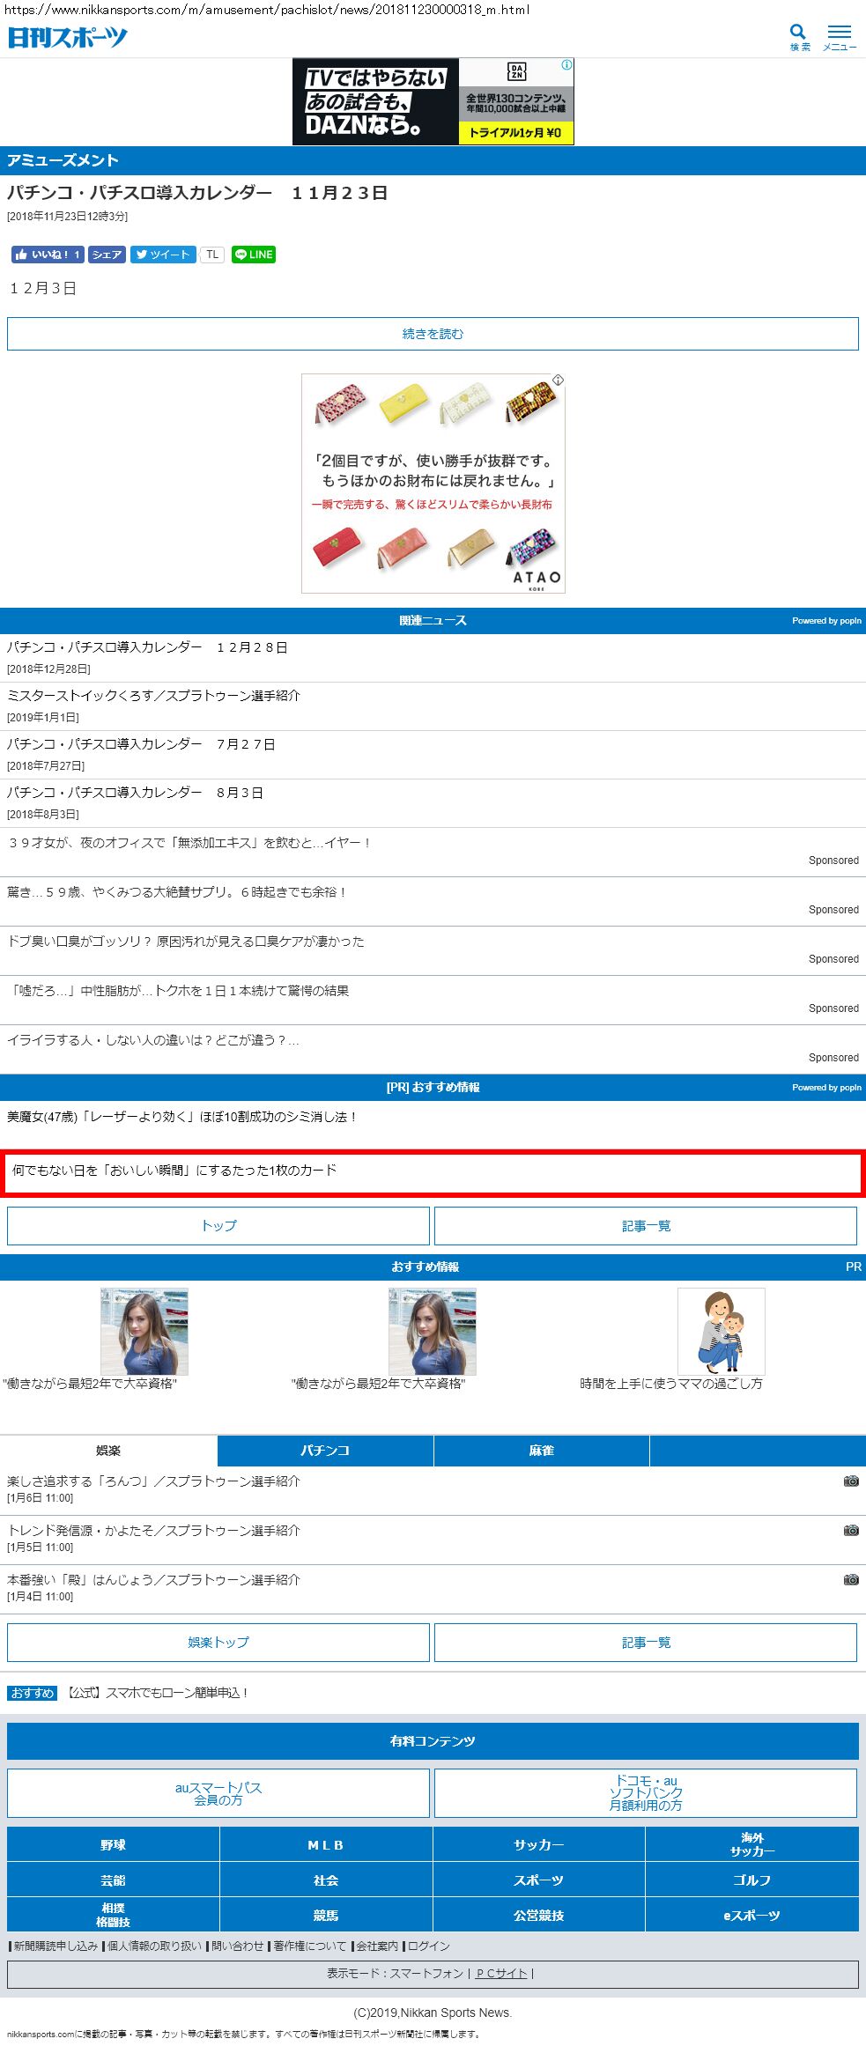This screenshot has width=866, height=2046.
Task: Click the ATAO wallet advertisement
Action: [x=433, y=484]
